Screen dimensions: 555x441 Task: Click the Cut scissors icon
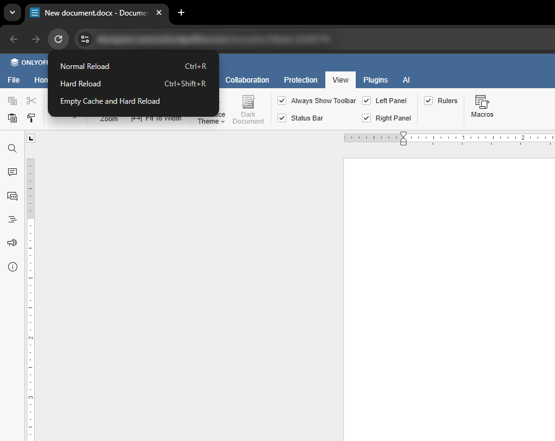click(x=31, y=100)
